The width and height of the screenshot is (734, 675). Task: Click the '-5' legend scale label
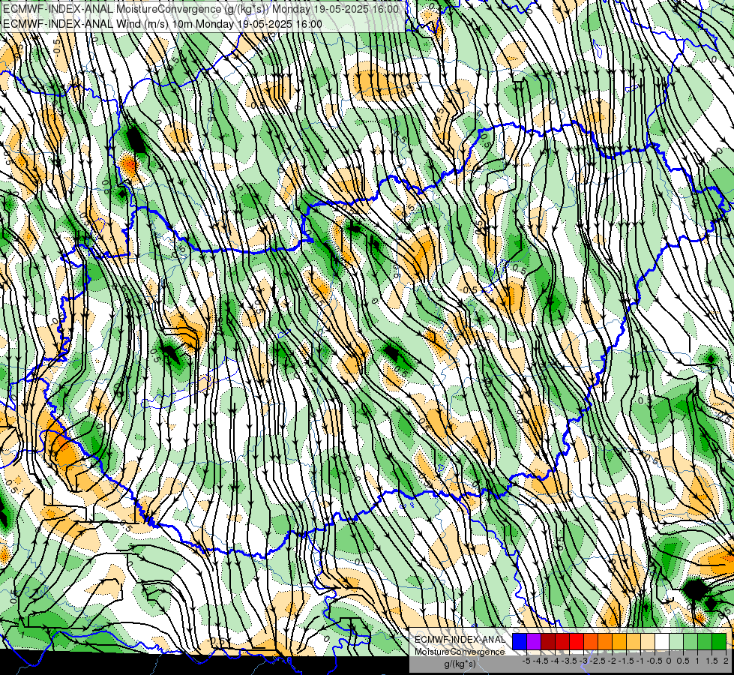526,661
